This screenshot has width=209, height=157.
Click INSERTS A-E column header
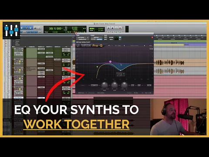(41, 47)
